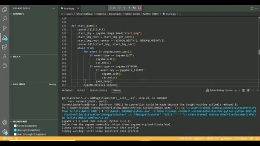The width and height of the screenshot is (260, 146).
Task: Click Step Into in the debug toolbar
Action: 124,8
